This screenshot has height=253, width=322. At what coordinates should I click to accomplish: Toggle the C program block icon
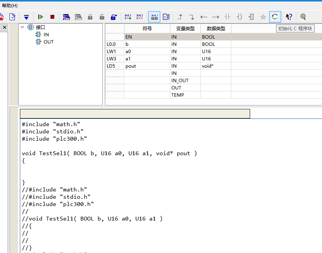click(x=275, y=17)
